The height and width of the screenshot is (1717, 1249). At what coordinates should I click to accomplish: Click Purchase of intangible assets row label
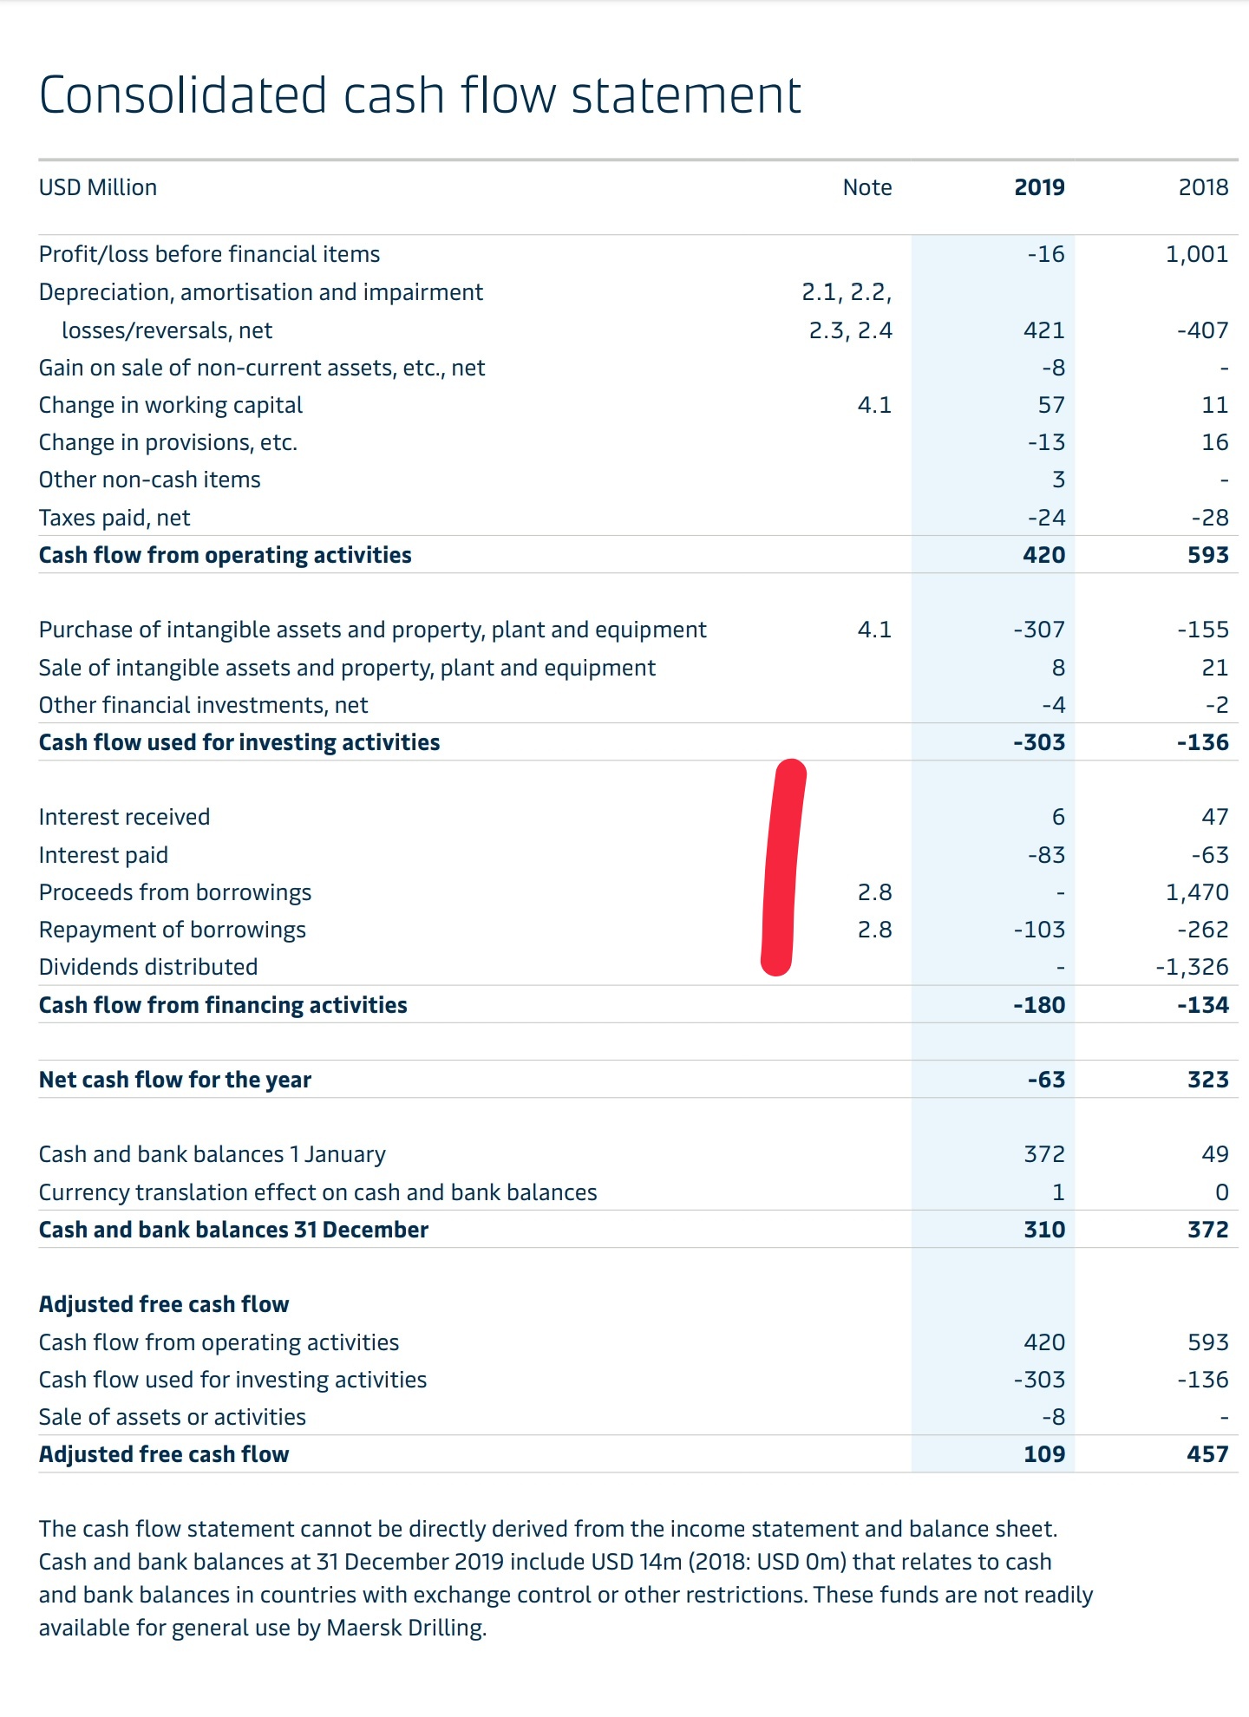pos(373,630)
